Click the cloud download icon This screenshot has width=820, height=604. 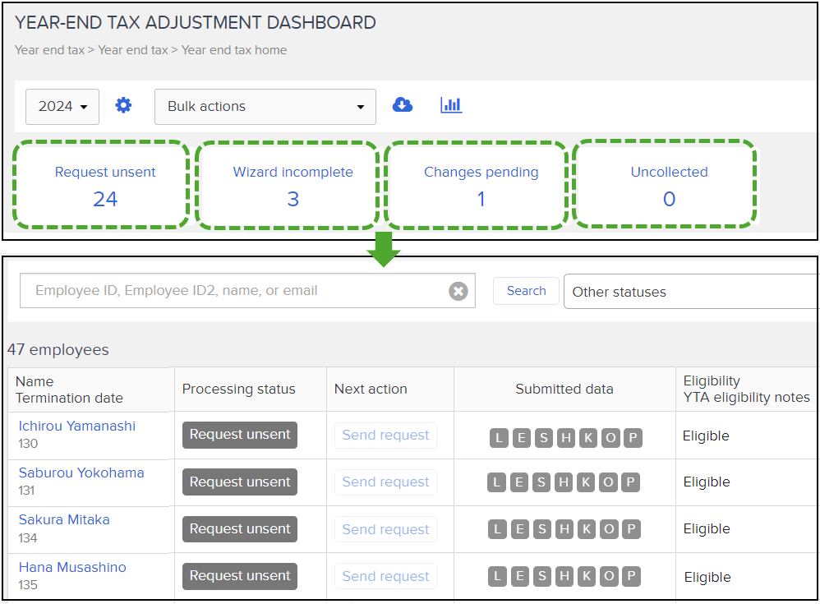point(402,105)
